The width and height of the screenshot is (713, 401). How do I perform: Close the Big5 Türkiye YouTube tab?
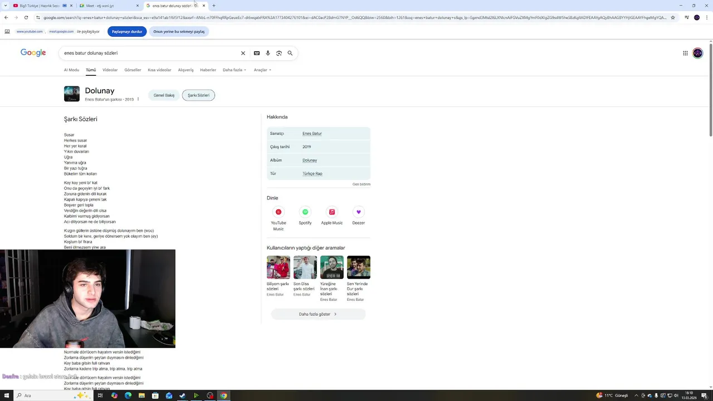[x=71, y=6]
